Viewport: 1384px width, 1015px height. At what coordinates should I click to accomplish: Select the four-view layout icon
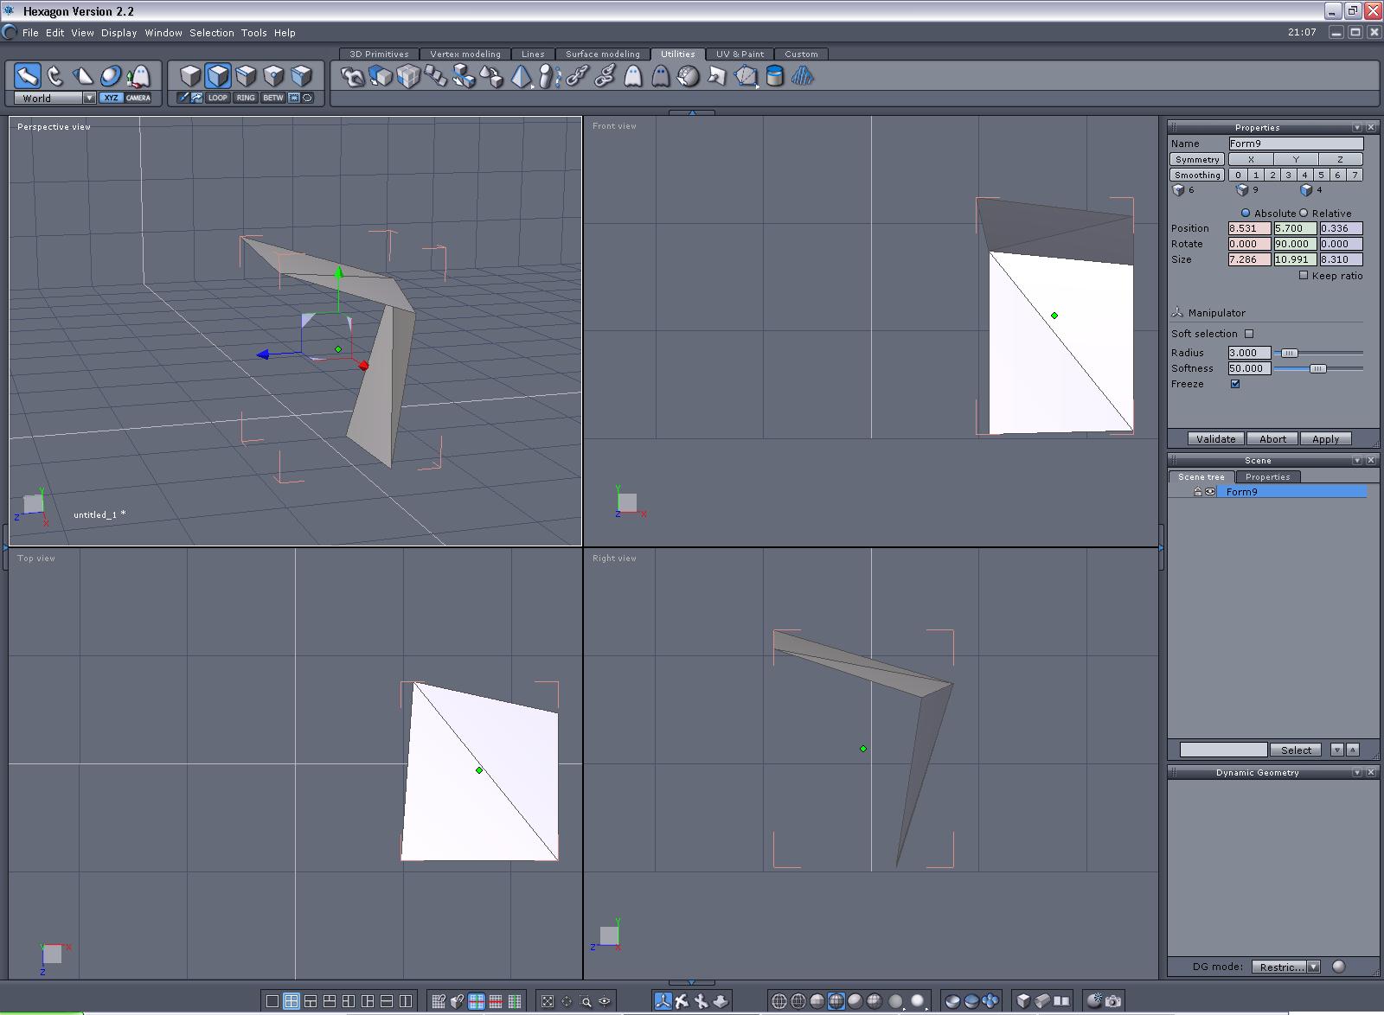coord(292,1001)
